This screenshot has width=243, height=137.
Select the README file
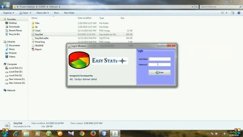[x=39, y=46]
